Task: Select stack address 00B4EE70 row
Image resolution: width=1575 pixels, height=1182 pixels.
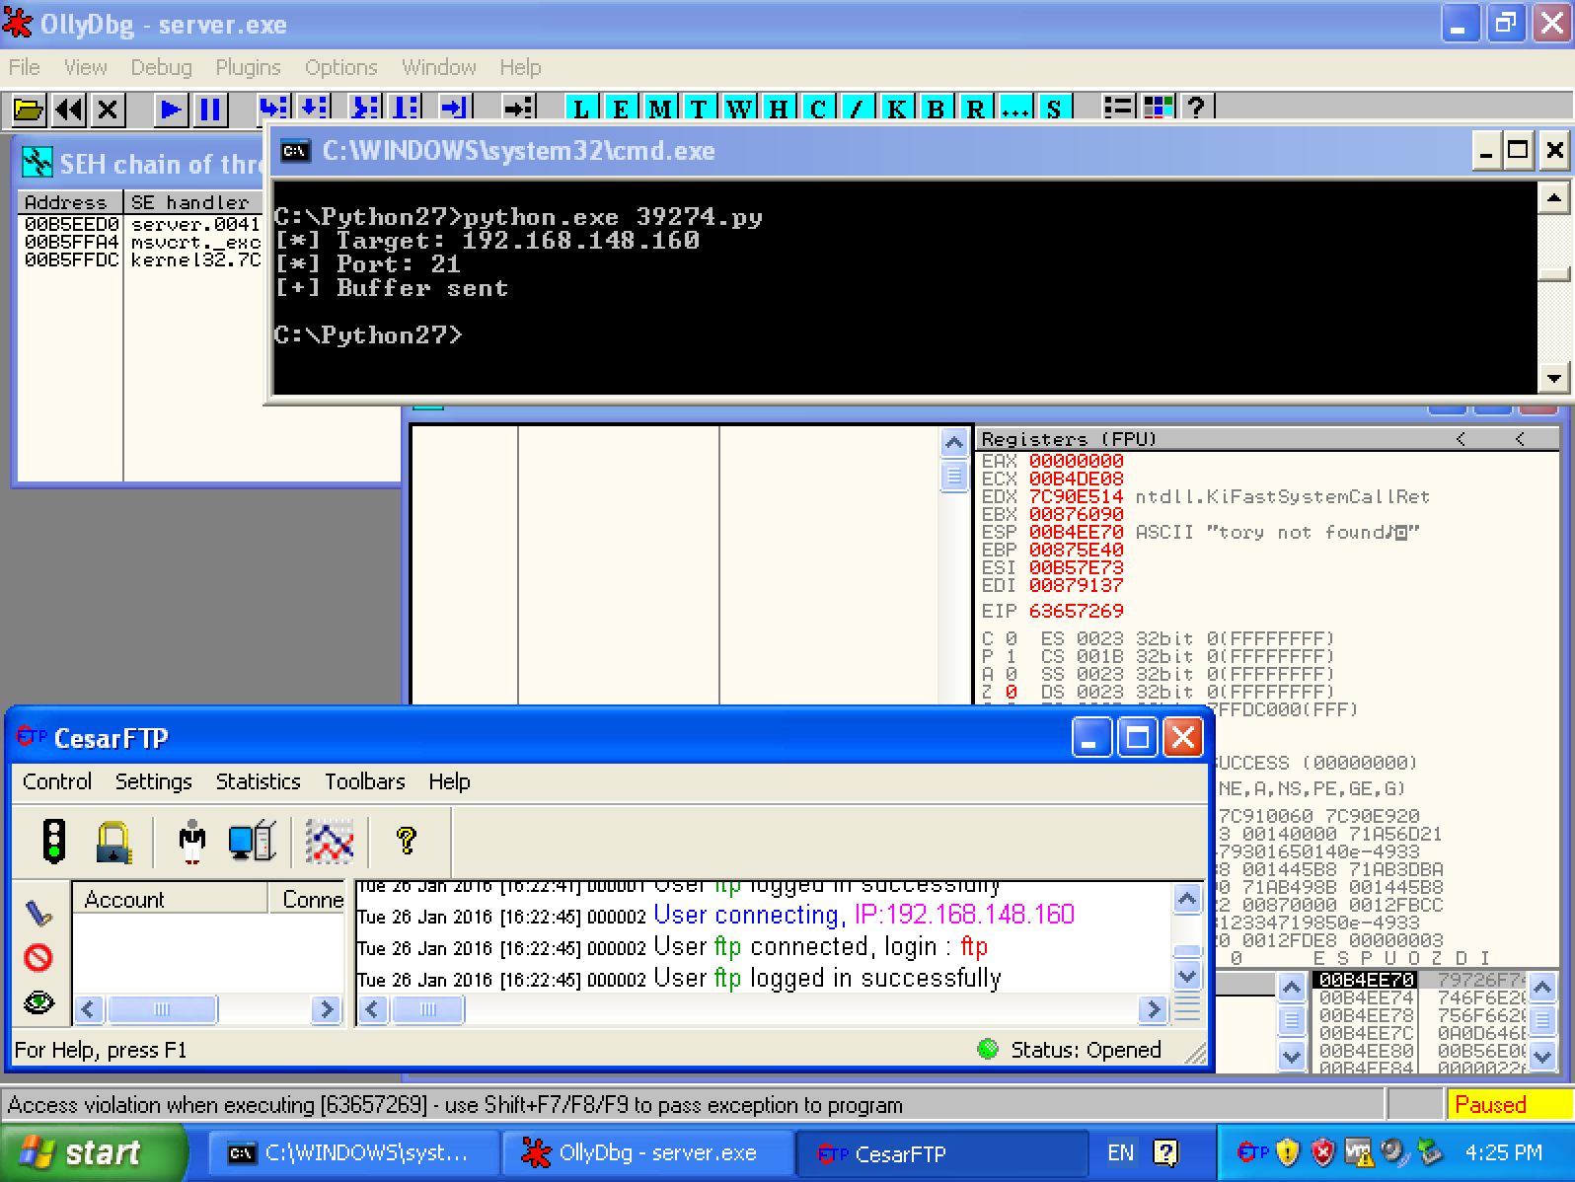Action: tap(1421, 980)
